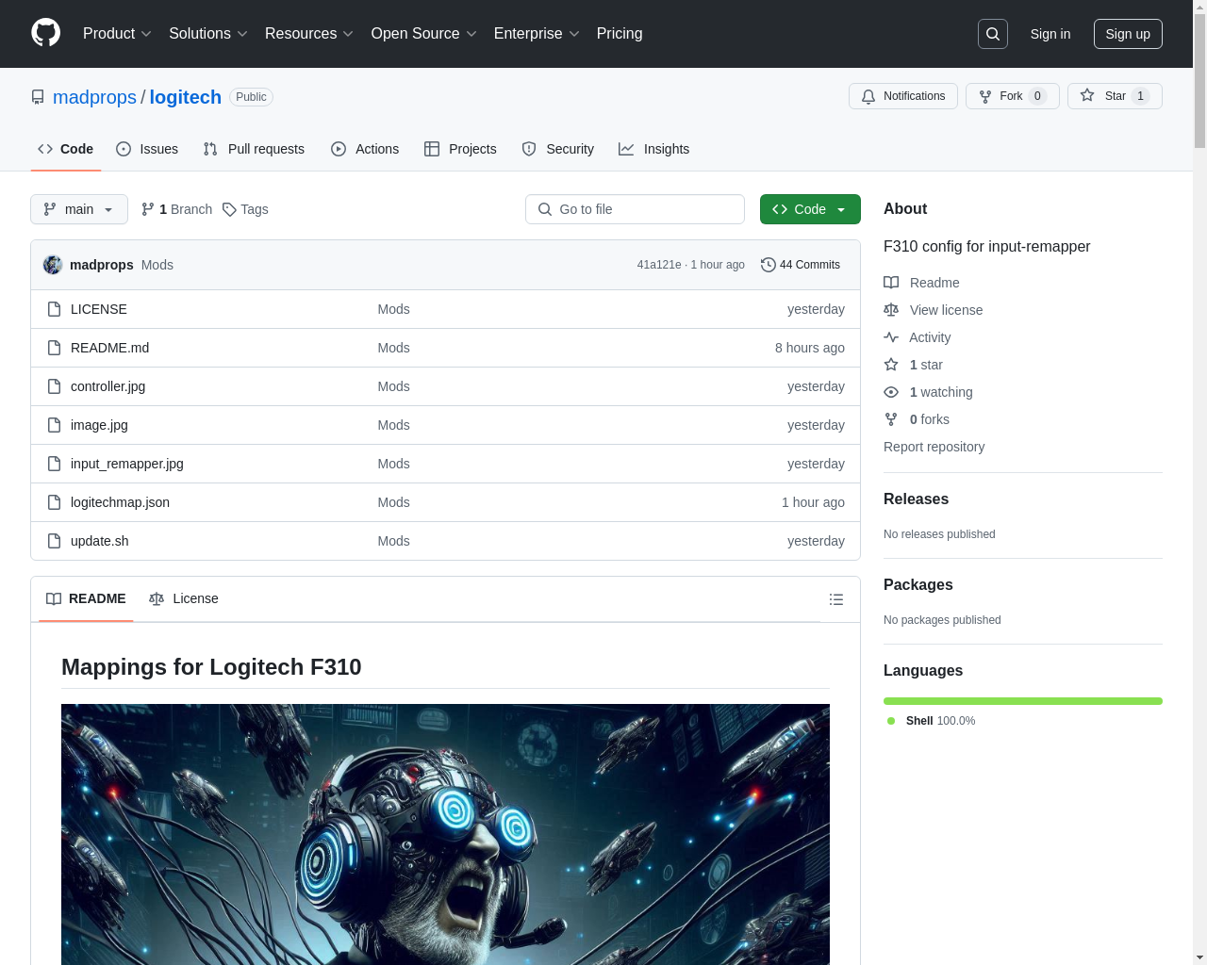Open the LICENSE file
The image size is (1207, 965).
99,309
